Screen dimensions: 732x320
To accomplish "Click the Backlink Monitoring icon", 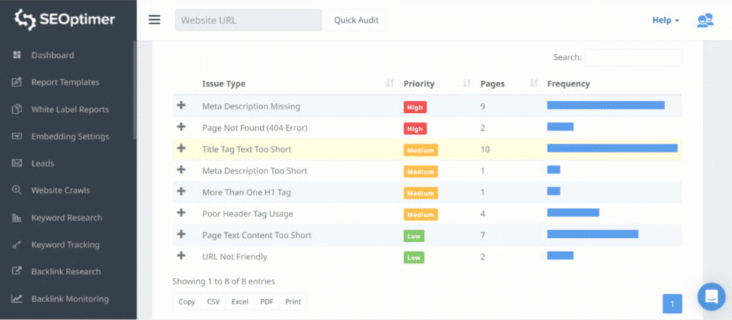I will click(17, 299).
